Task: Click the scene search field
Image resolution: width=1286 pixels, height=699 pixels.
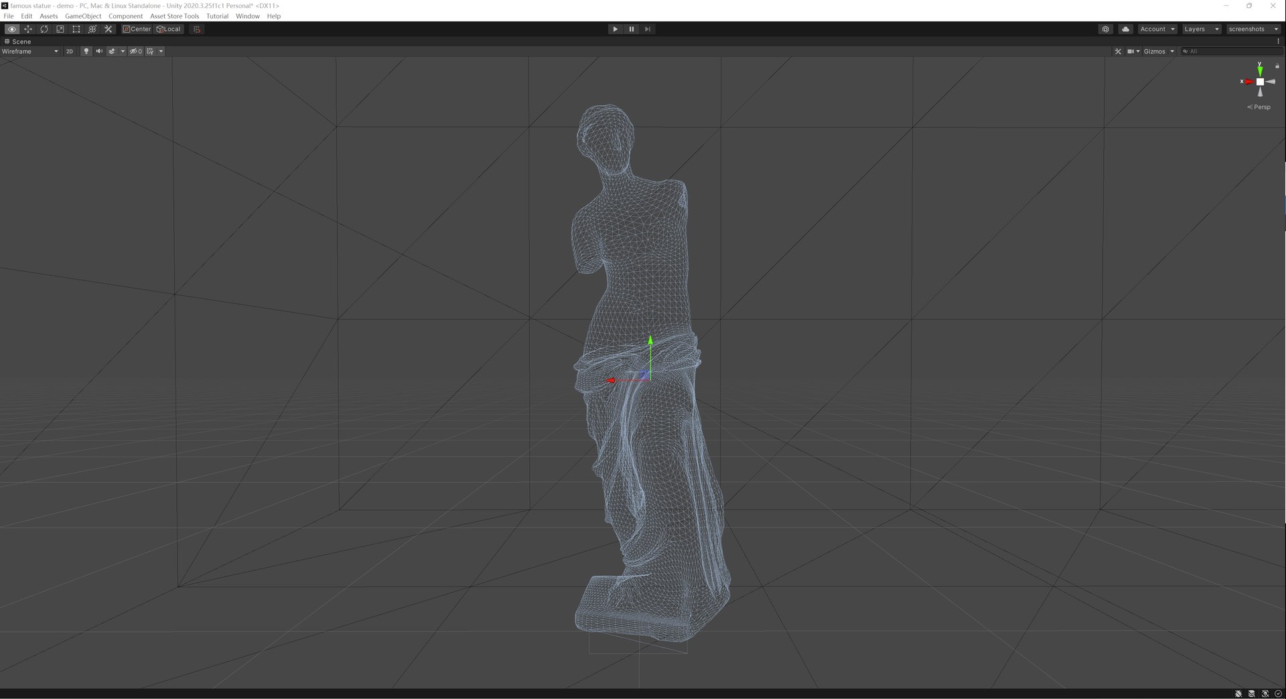Action: point(1231,52)
